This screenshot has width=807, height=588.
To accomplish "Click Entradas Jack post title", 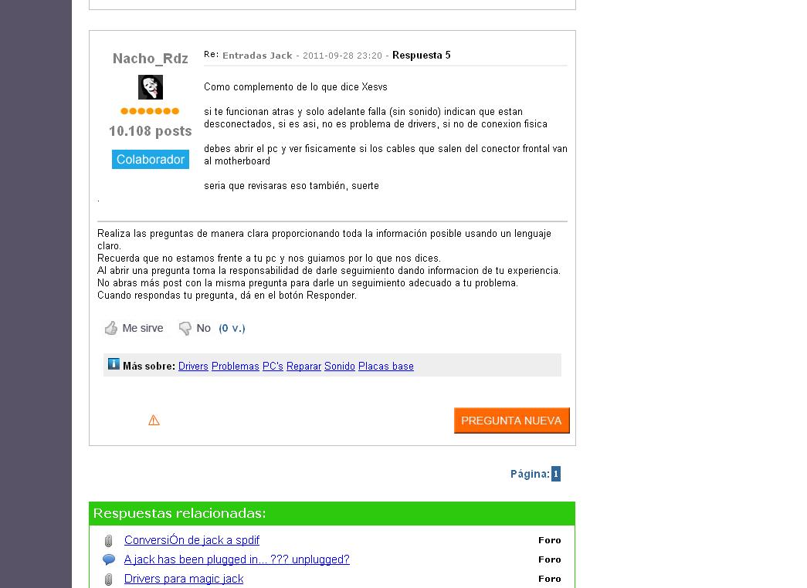I will (x=257, y=56).
